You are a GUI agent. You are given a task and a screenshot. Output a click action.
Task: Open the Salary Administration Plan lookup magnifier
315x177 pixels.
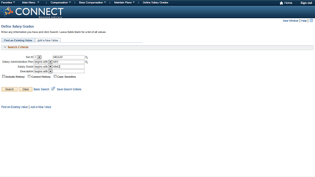87,62
